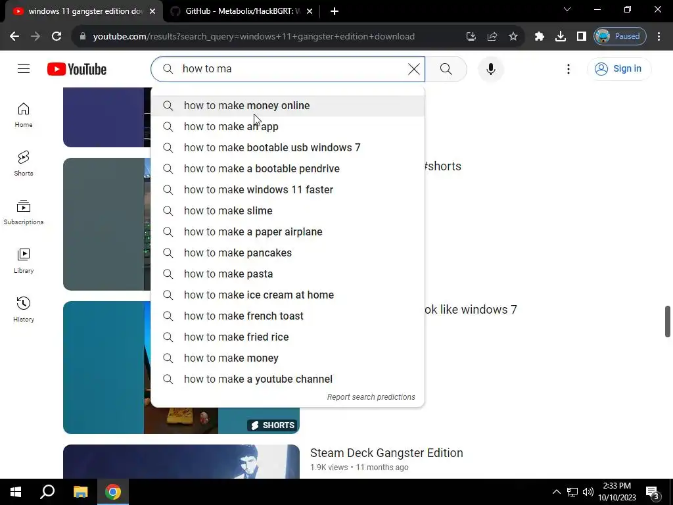673x505 pixels.
Task: Choose the plain 'how to make money' suggestion
Action: pyautogui.click(x=288, y=358)
